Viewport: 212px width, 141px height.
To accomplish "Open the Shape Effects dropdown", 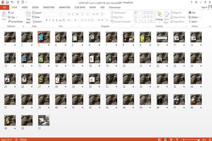I will tap(178, 22).
